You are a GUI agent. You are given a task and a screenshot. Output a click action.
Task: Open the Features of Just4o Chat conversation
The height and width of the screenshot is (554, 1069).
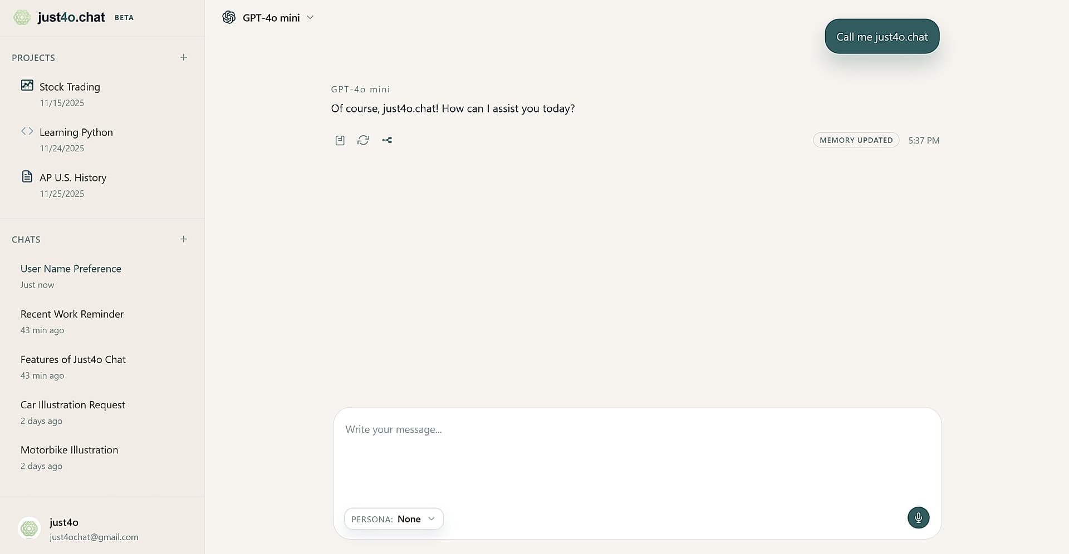tap(73, 359)
